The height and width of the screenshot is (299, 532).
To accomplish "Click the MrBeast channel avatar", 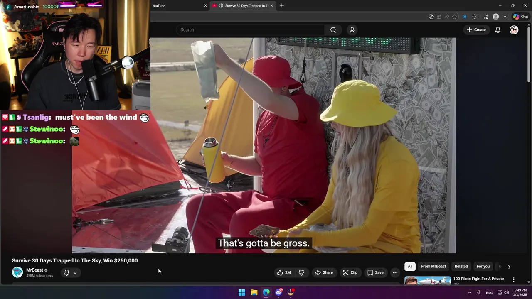I will pyautogui.click(x=17, y=272).
